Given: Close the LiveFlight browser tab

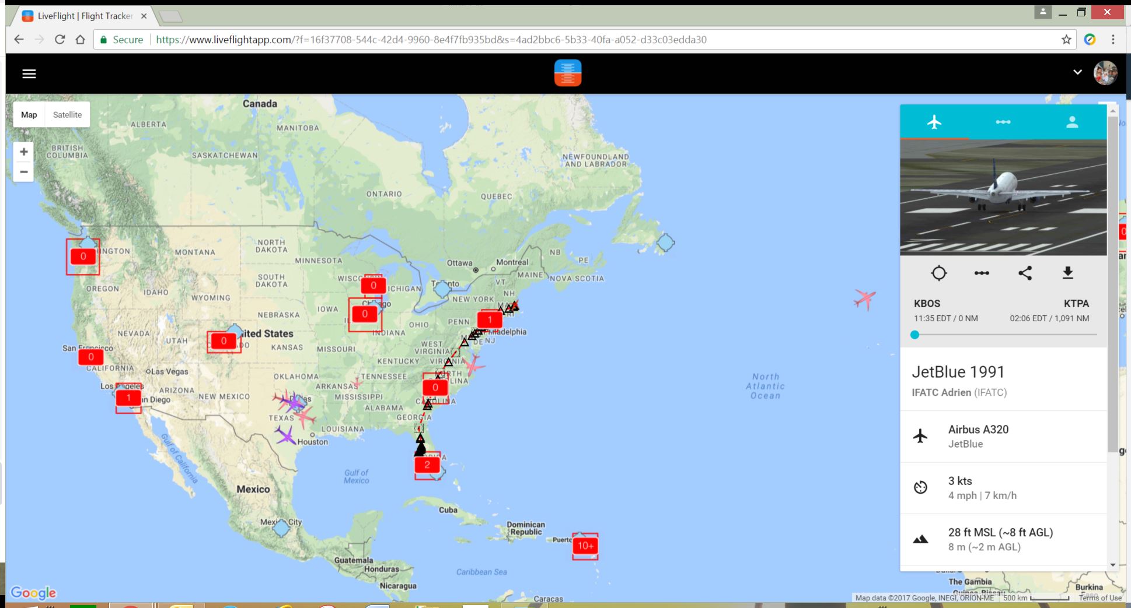Looking at the screenshot, I should click(x=144, y=16).
